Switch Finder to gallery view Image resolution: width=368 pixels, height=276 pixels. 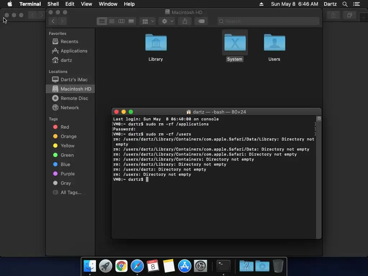[x=131, y=21]
